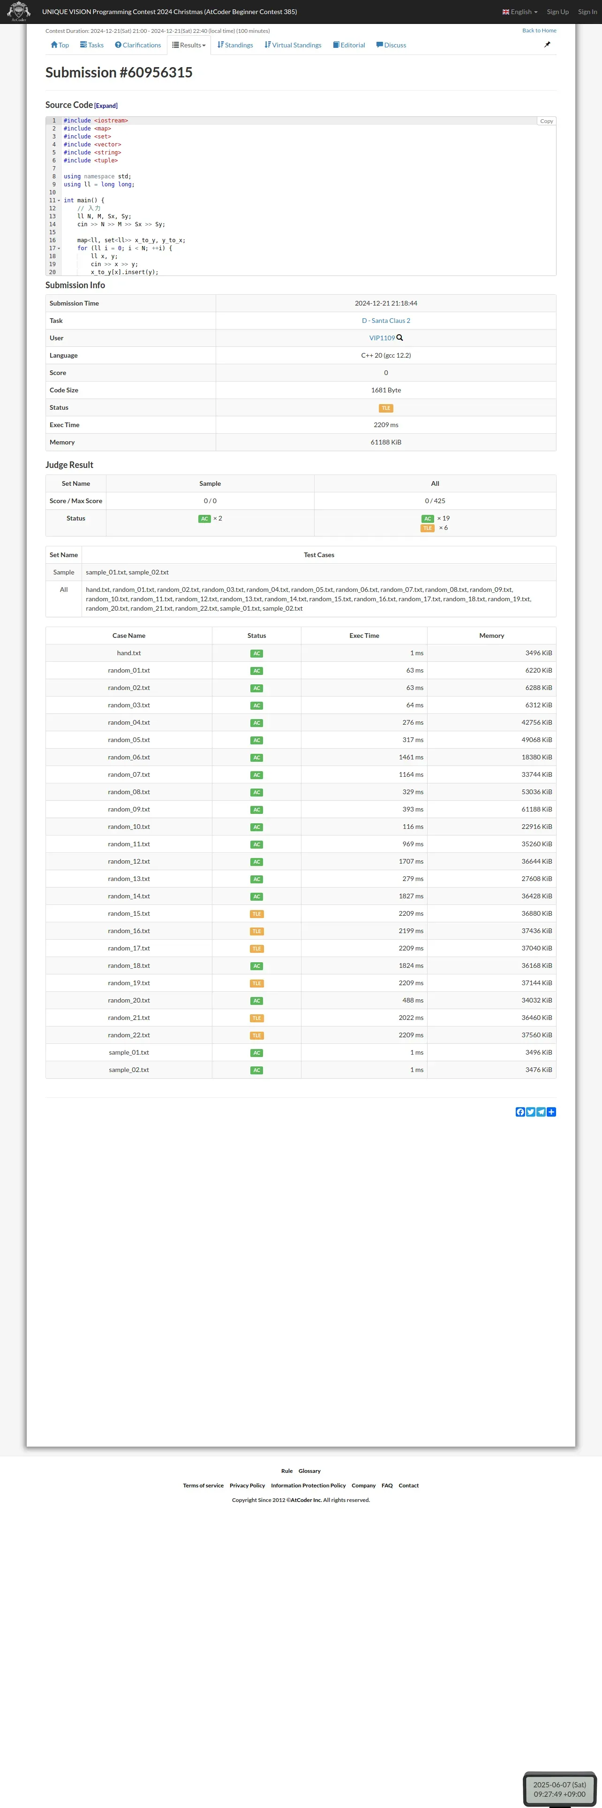Share submission via Twitter icon
Viewport: 602px width, 1808px height.
(531, 1112)
